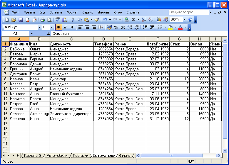Sort ascending with A-Z icon
The height and width of the screenshot is (165, 229).
click(x=143, y=20)
